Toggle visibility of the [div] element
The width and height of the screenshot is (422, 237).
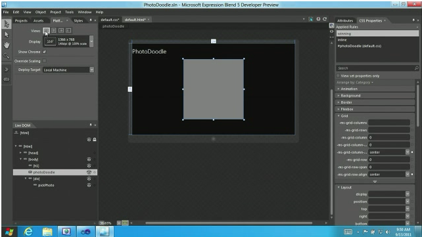pos(89,179)
